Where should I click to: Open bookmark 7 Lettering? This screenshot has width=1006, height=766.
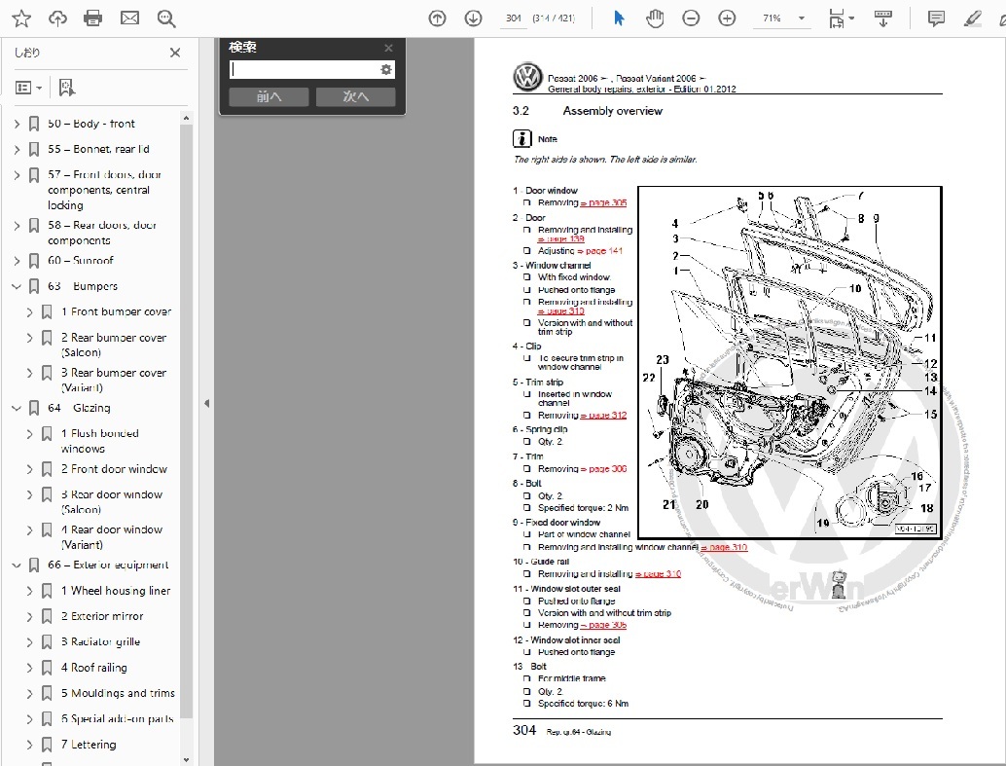pos(89,745)
